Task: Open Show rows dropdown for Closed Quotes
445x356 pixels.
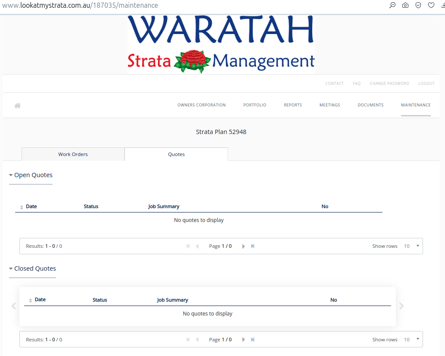Action: pyautogui.click(x=411, y=340)
